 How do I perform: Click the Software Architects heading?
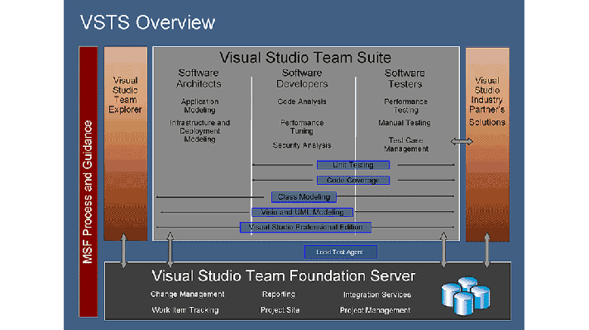point(199,78)
